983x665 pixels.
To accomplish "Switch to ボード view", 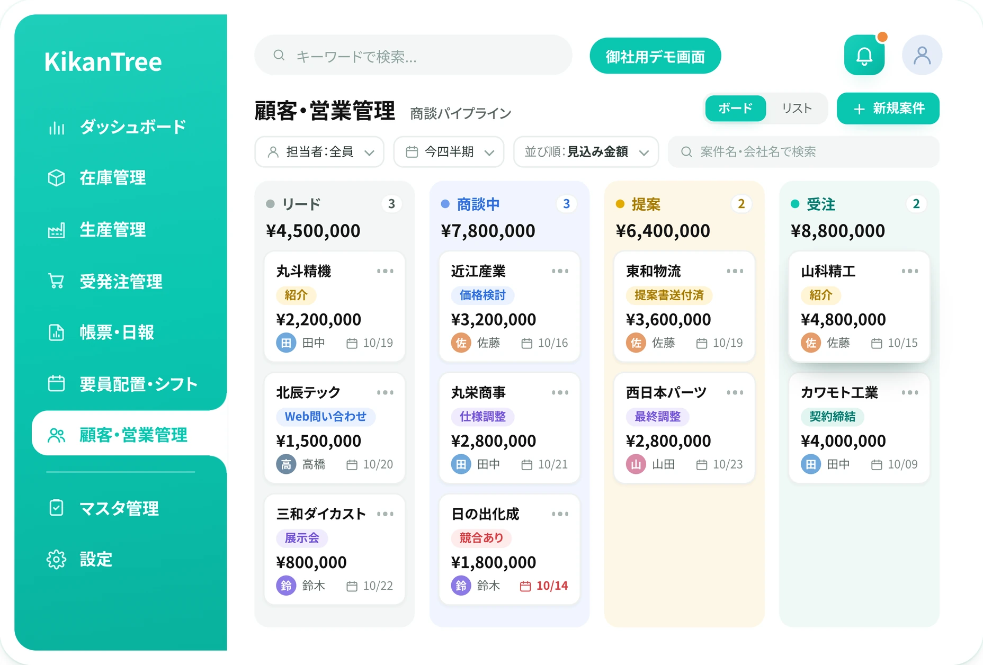I will coord(735,109).
